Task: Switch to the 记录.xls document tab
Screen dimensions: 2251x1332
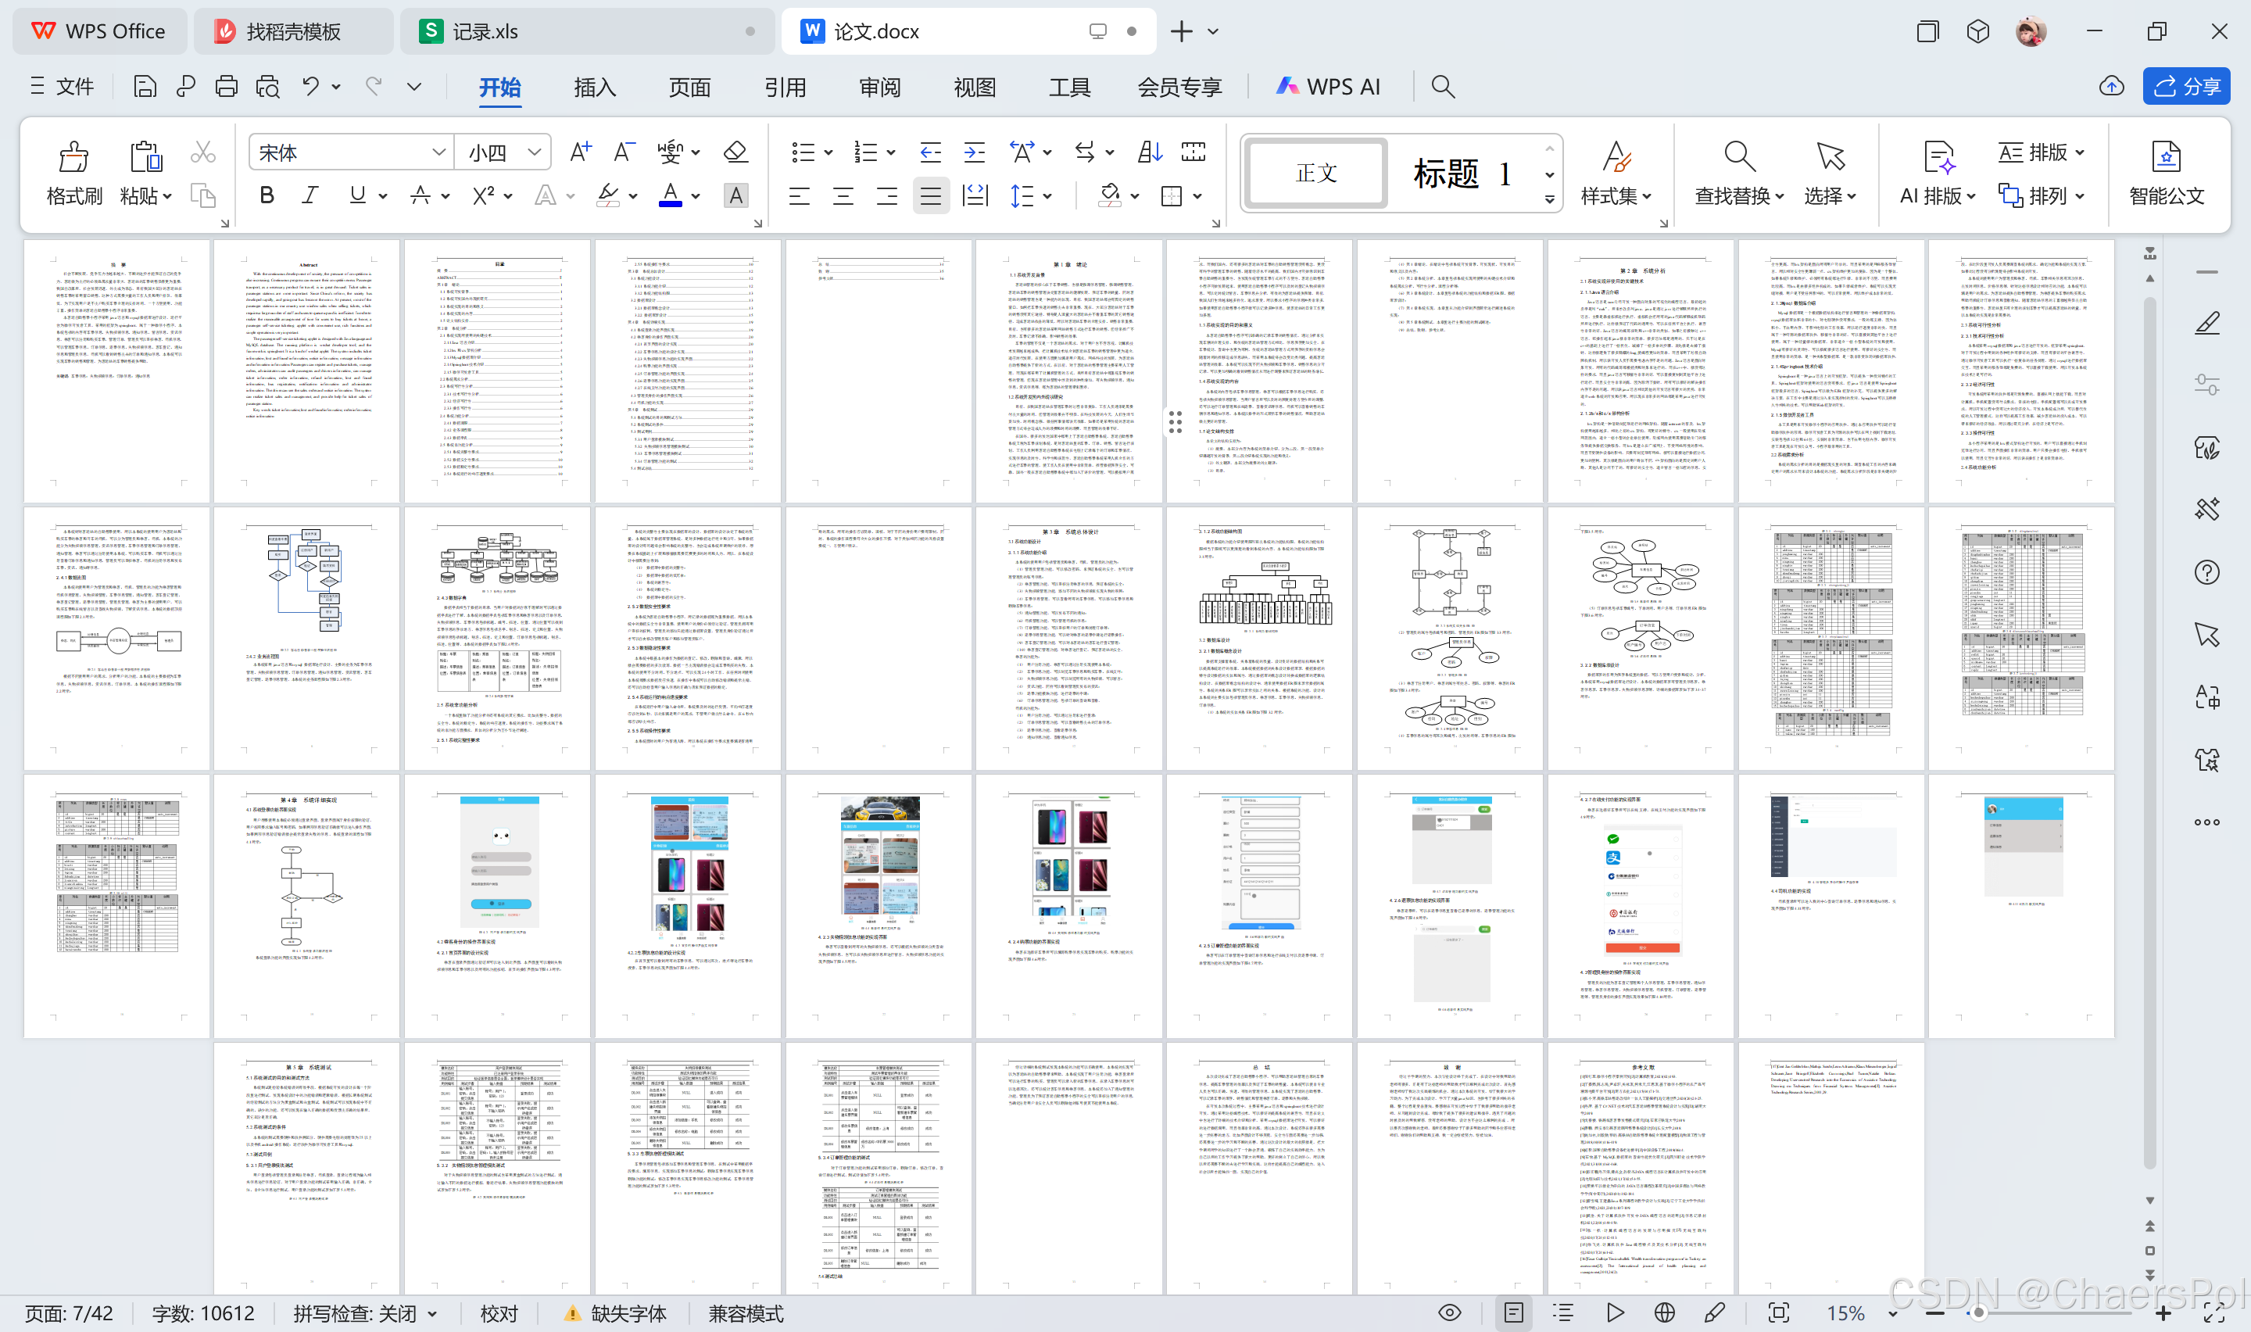Action: tap(586, 31)
